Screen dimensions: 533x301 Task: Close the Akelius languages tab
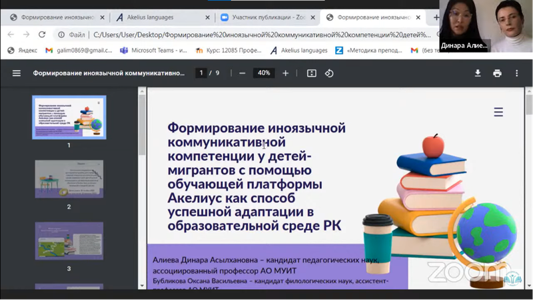click(207, 17)
